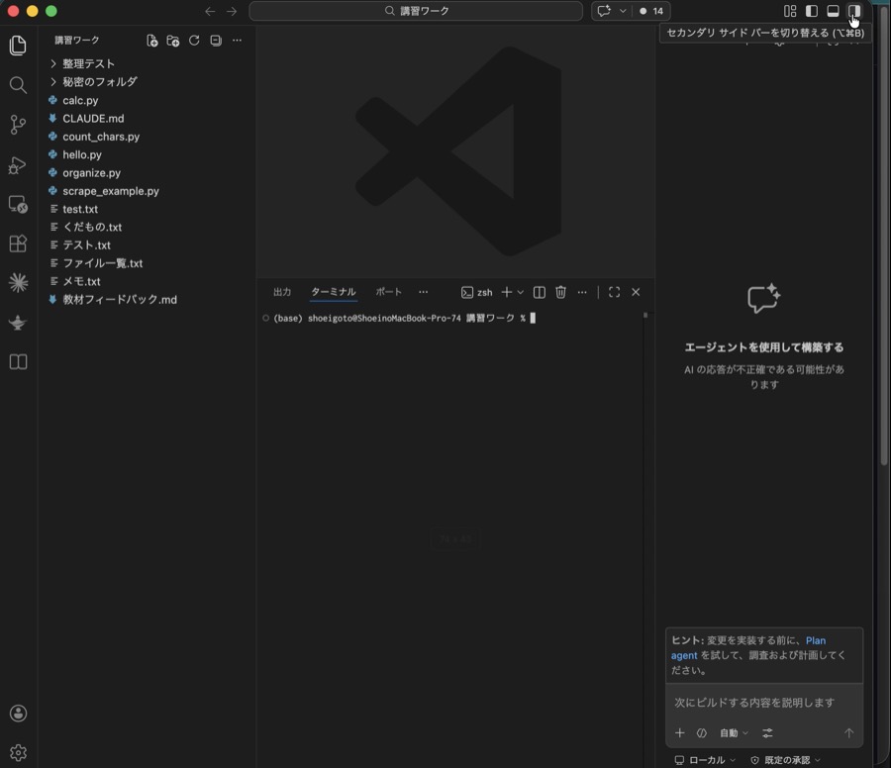The image size is (891, 768).
Task: Select the zsh terminal label
Action: (x=477, y=292)
